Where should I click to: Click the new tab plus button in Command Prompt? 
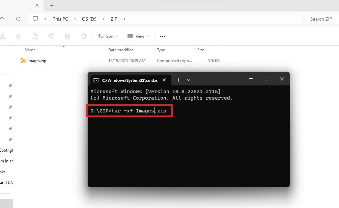178,80
